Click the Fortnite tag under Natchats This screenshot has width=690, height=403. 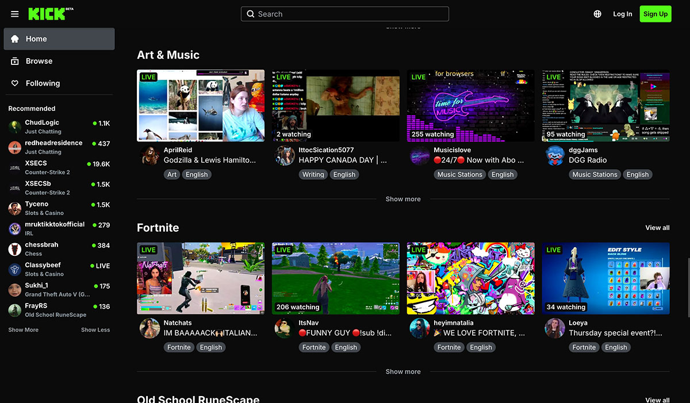click(x=179, y=347)
